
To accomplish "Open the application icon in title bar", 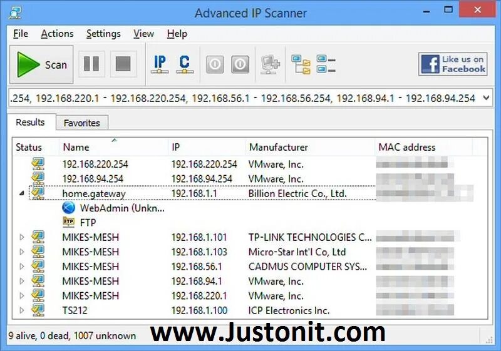I will [x=15, y=13].
